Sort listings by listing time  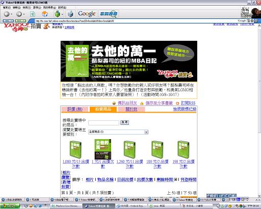click(x=188, y=179)
